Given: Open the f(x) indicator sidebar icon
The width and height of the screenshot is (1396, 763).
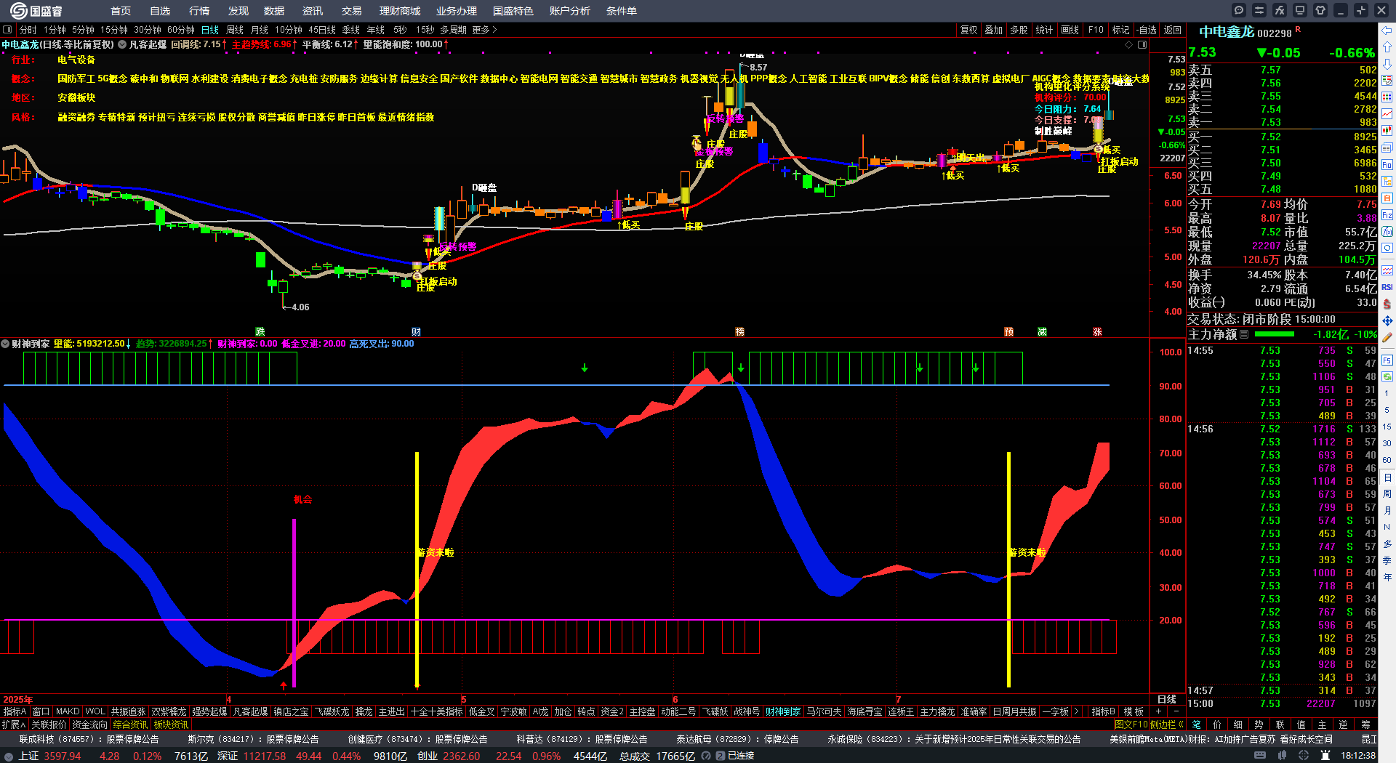Looking at the screenshot, I should coord(1387,232).
